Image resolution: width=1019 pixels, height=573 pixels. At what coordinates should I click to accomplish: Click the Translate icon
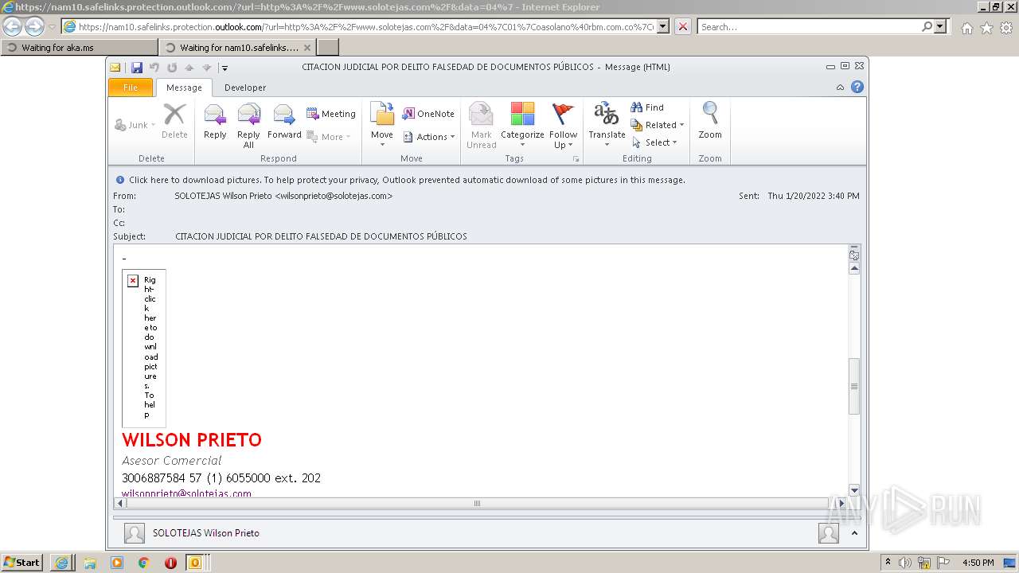[607, 126]
